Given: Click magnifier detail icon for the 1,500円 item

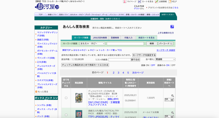Looking at the screenshot, I should (x=173, y=96).
